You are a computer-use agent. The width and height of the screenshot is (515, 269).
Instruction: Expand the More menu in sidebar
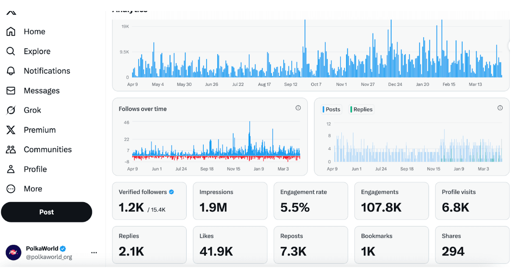[x=11, y=189]
